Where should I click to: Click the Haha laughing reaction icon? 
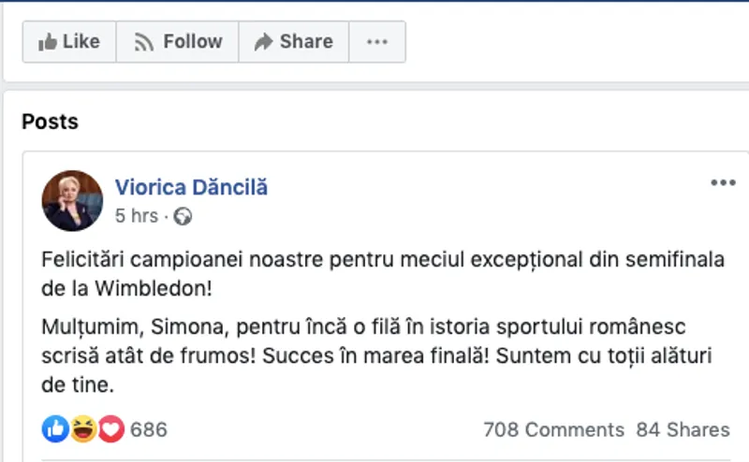(x=83, y=429)
